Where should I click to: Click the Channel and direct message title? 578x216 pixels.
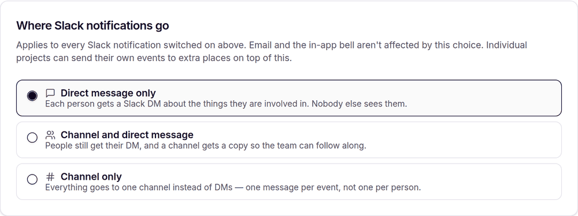[x=127, y=135]
